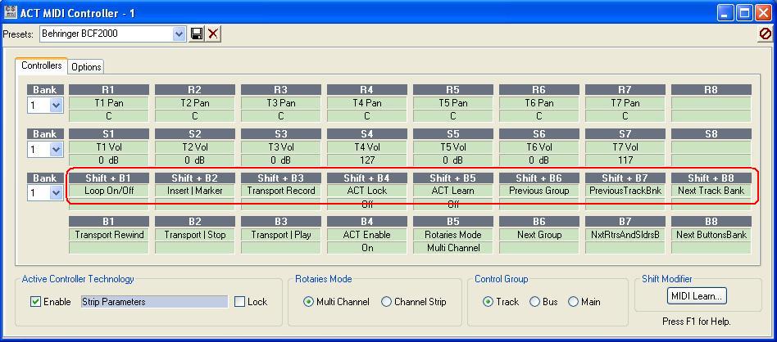The image size is (777, 342).
Task: Open the buttons Bank dropdown
Action: tap(56, 193)
